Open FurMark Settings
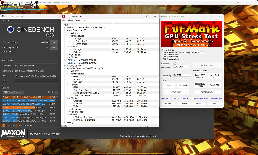Screen dimensions: 258x155 168,103
